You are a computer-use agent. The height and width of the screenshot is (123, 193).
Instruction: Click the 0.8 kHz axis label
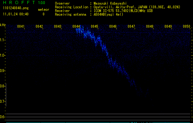(2, 86)
